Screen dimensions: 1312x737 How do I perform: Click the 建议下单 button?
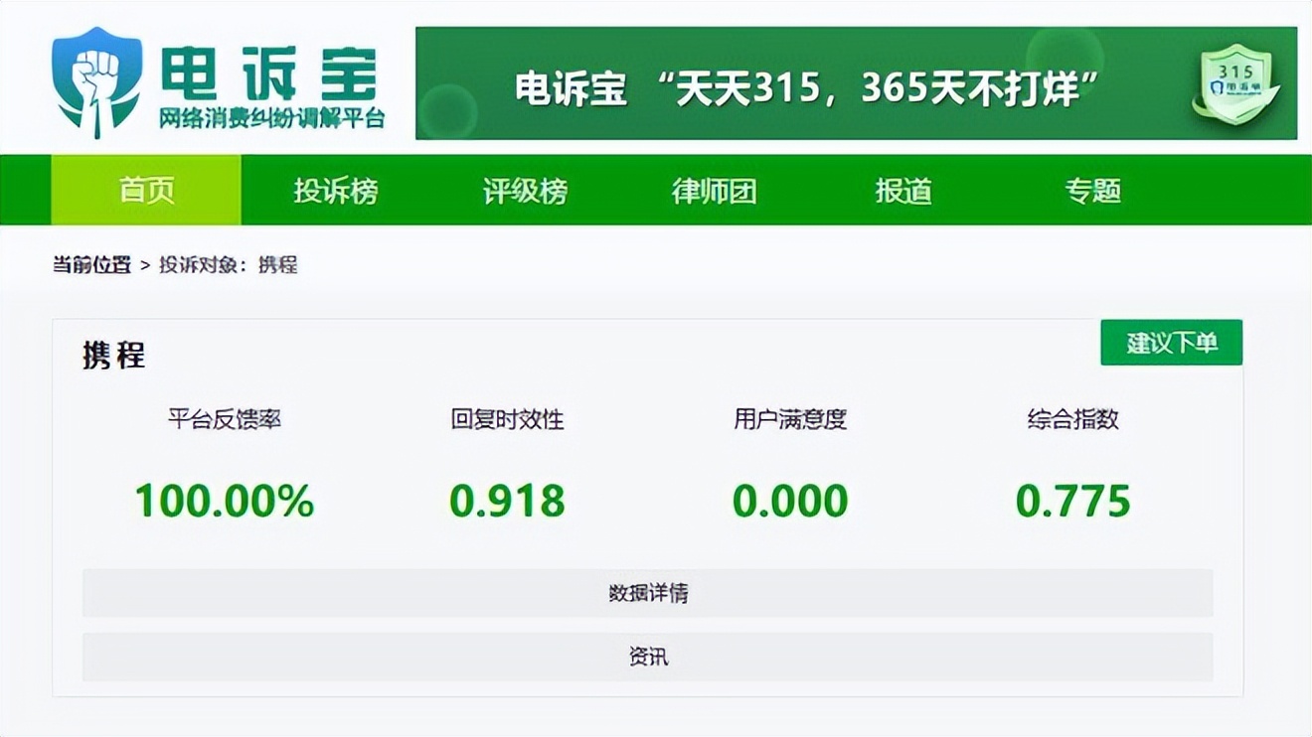click(x=1172, y=343)
